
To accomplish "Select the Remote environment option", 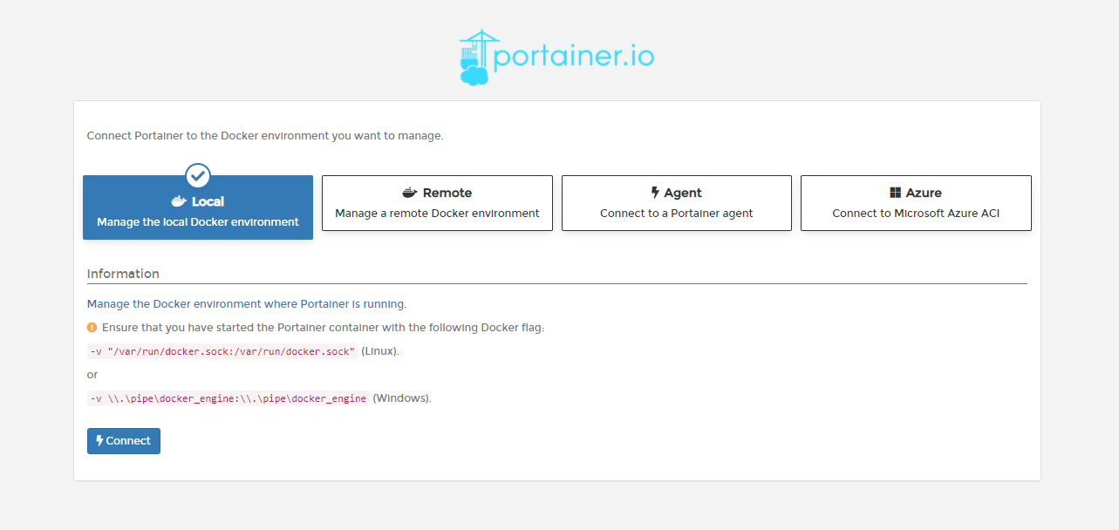I will [x=437, y=202].
